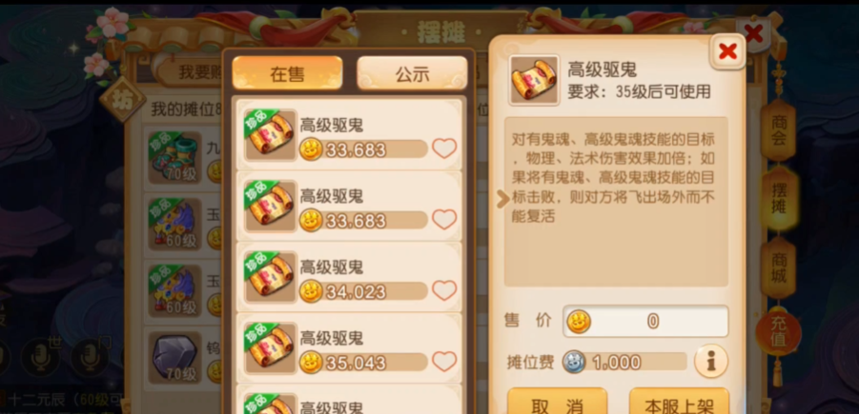Select the 九 70级 boots item icon
The height and width of the screenshot is (414, 859).
point(174,157)
